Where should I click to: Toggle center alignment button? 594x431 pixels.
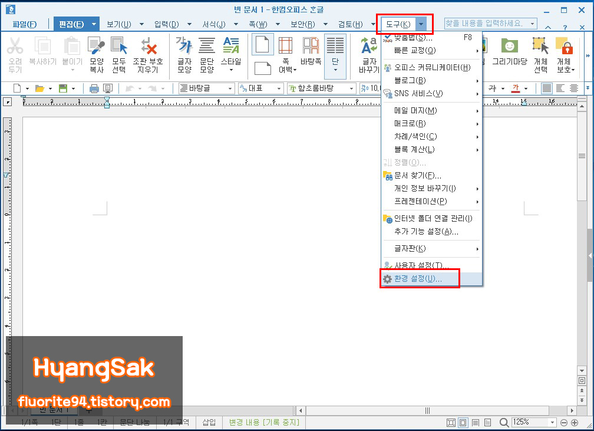pyautogui.click(x=573, y=88)
